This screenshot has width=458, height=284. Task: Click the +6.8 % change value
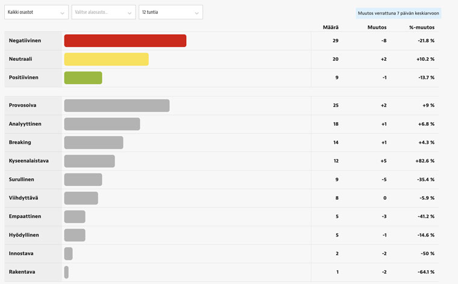click(x=427, y=124)
